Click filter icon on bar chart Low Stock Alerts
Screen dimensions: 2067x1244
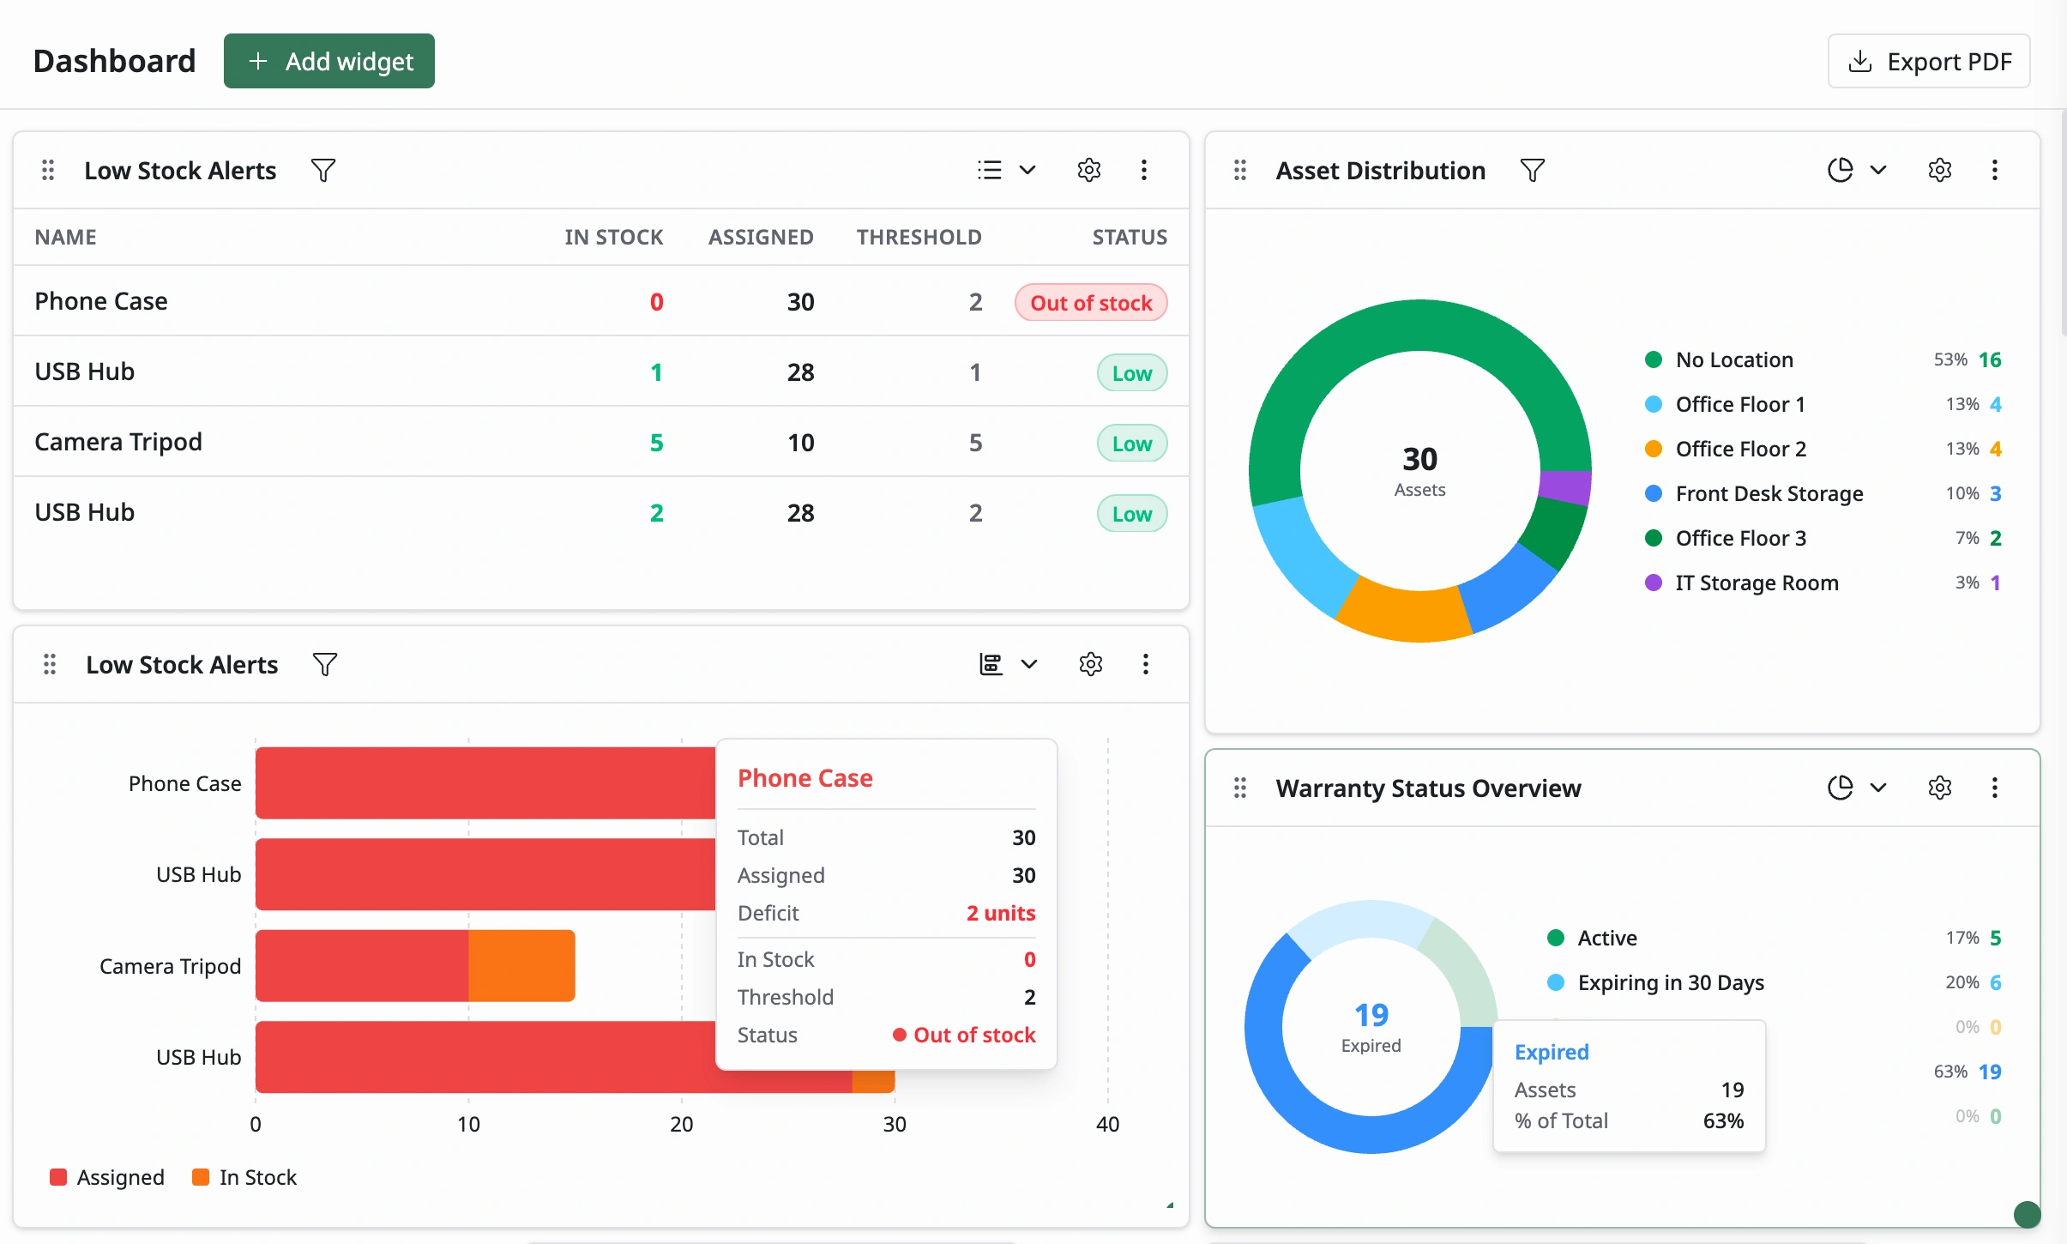pos(325,664)
